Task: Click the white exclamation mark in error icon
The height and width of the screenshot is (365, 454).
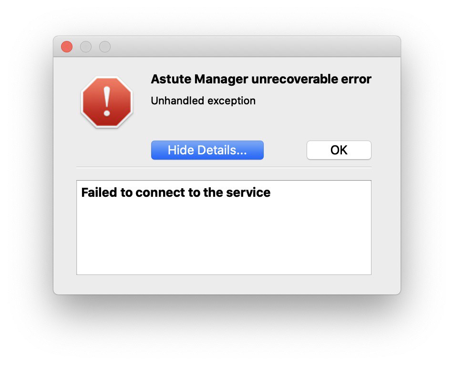Action: coord(107,101)
